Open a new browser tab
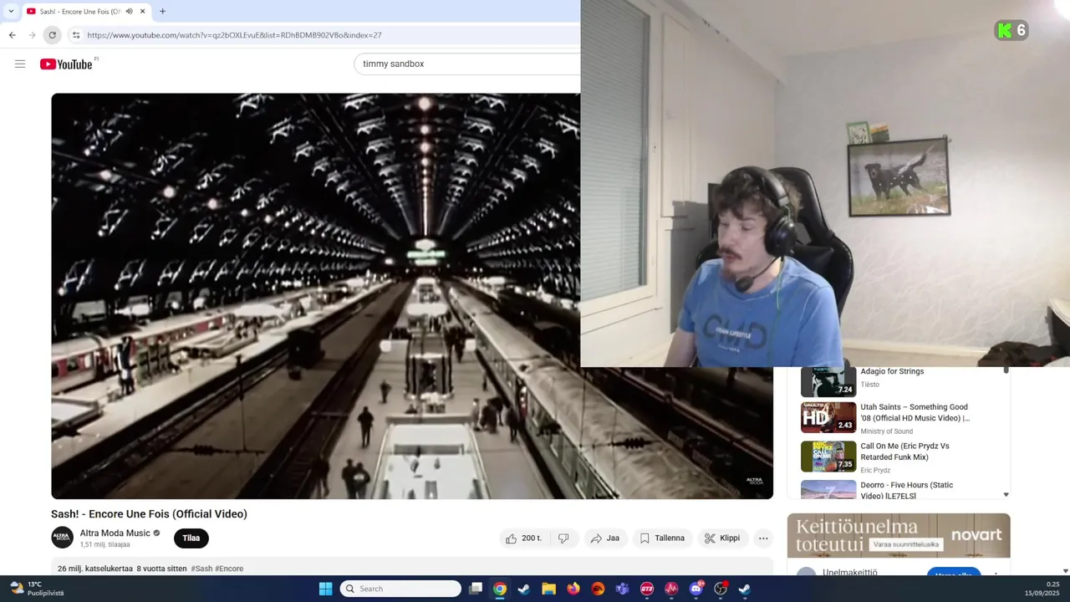This screenshot has width=1070, height=602. pyautogui.click(x=162, y=12)
